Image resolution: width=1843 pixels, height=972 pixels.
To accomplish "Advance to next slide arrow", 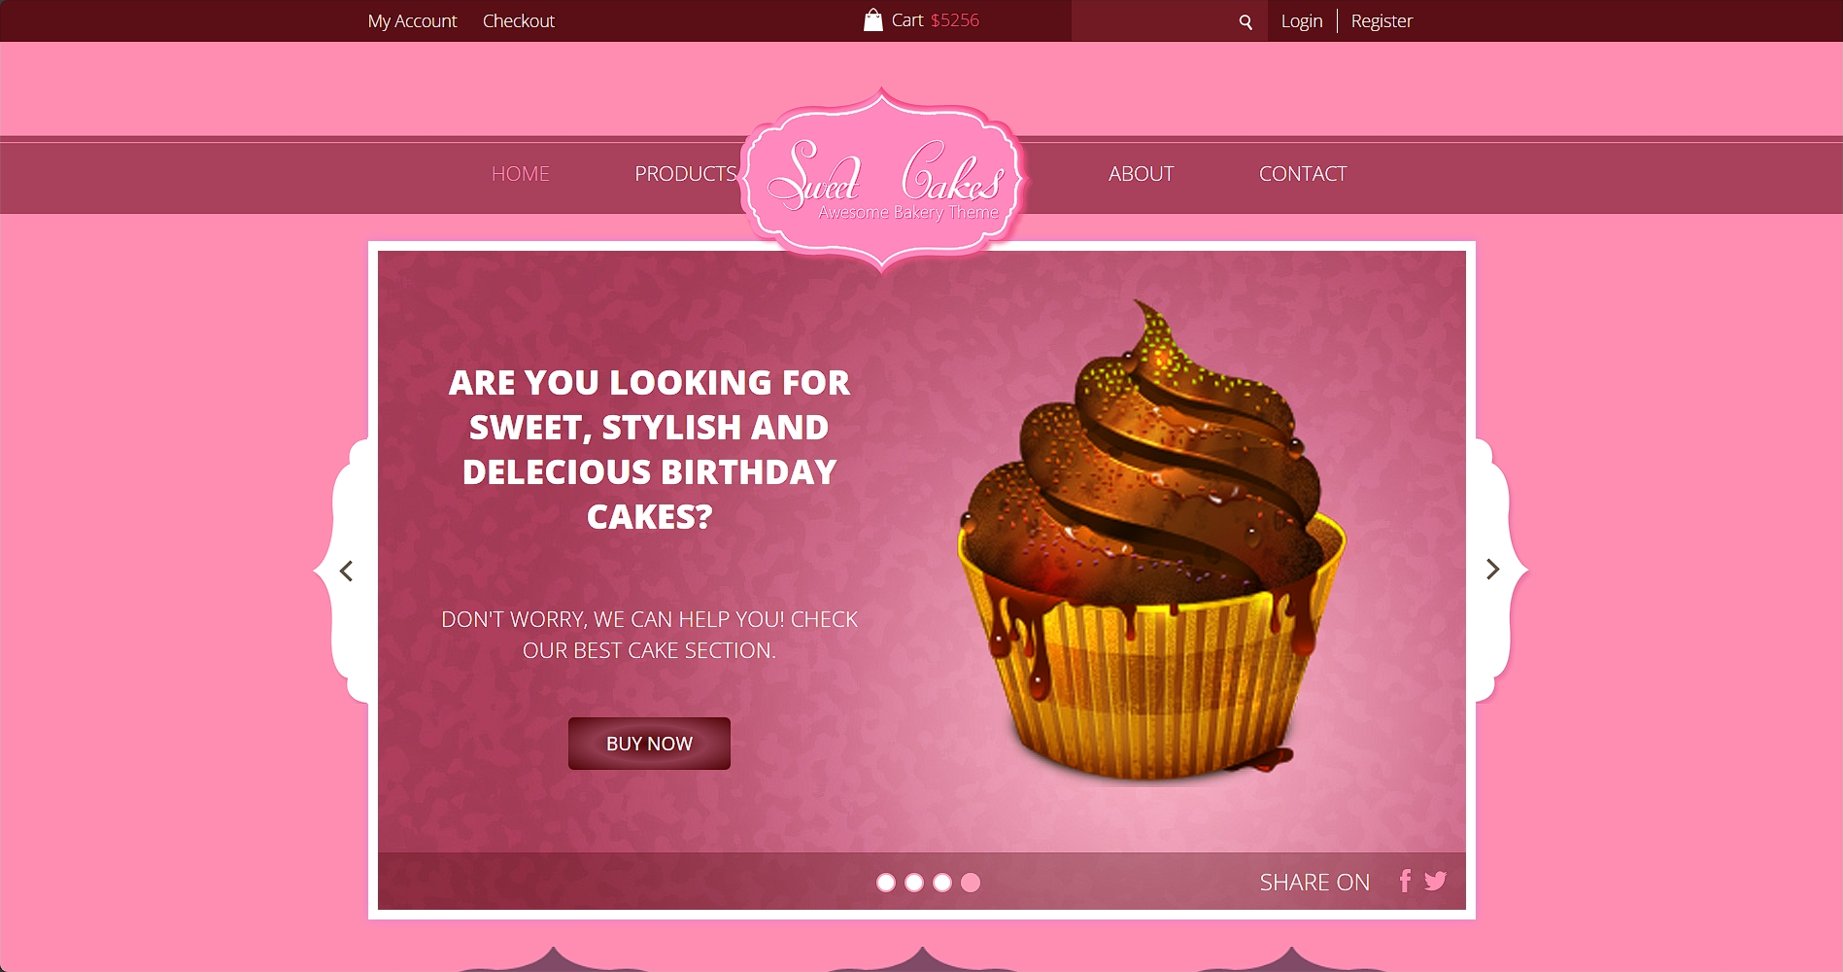I will [x=1493, y=569].
